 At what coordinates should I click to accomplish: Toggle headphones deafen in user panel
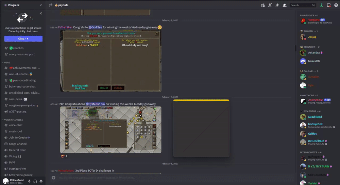pyautogui.click(x=35, y=181)
